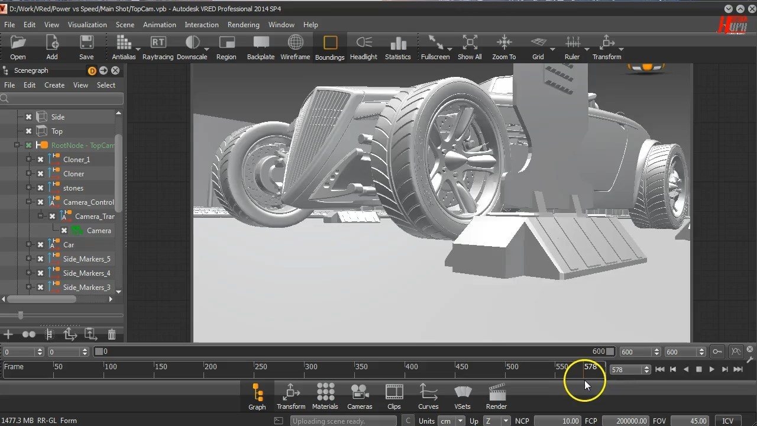Screen dimensions: 757x426
Task: Click the Open file toolbar icon
Action: pyautogui.click(x=18, y=43)
